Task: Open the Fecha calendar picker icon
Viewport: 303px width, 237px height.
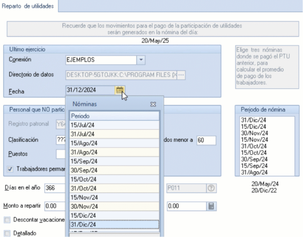Action: pyautogui.click(x=120, y=90)
